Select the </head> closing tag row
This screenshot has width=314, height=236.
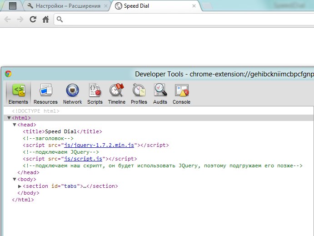tap(28, 172)
